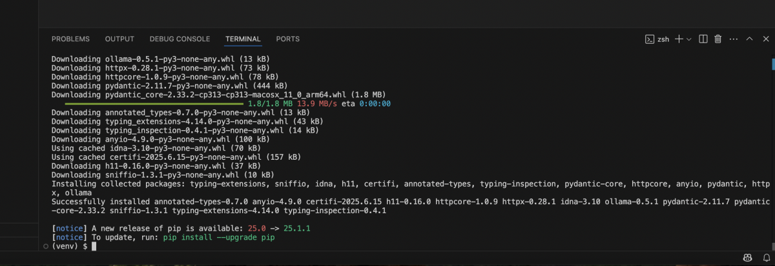Click the green pip download progress bar
Viewport: 775px width, 266px height.
155,103
